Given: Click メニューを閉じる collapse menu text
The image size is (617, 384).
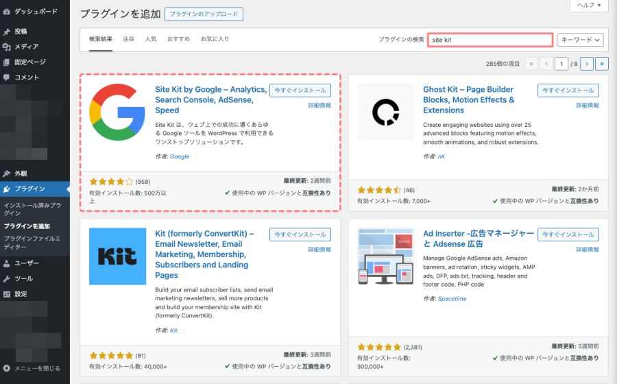Looking at the screenshot, I should pyautogui.click(x=38, y=368).
